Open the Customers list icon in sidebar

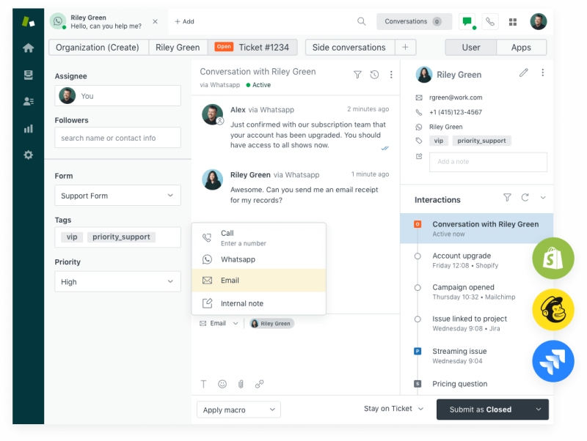tap(28, 101)
